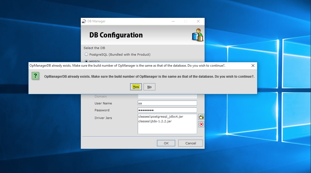Screen dimensions: 311x173
Task: Minimize the DB Manager window
Action: click(x=173, y=21)
